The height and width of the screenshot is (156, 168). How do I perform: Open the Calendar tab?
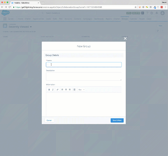click(x=133, y=19)
